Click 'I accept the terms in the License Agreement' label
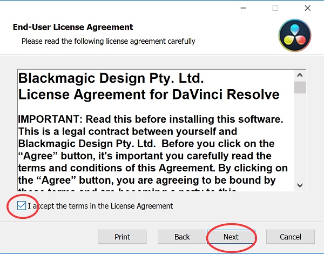The width and height of the screenshot is (324, 254). 100,206
